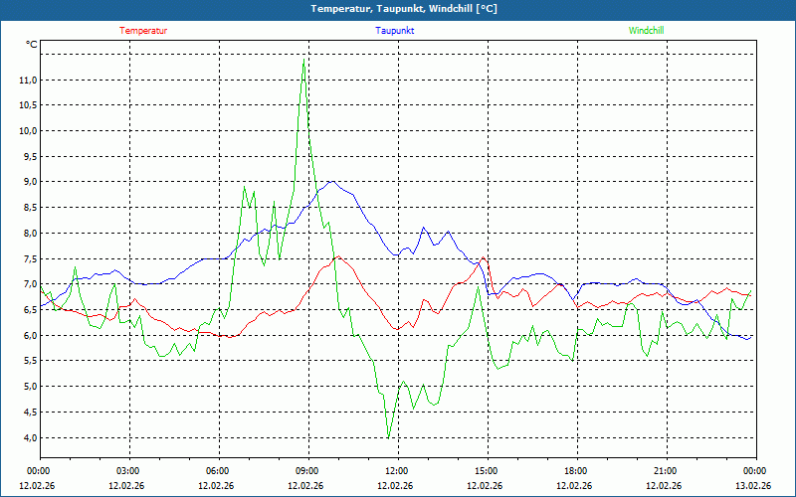Click the blue Taupunkt legend label
This screenshot has height=497, width=796.
coord(394,31)
